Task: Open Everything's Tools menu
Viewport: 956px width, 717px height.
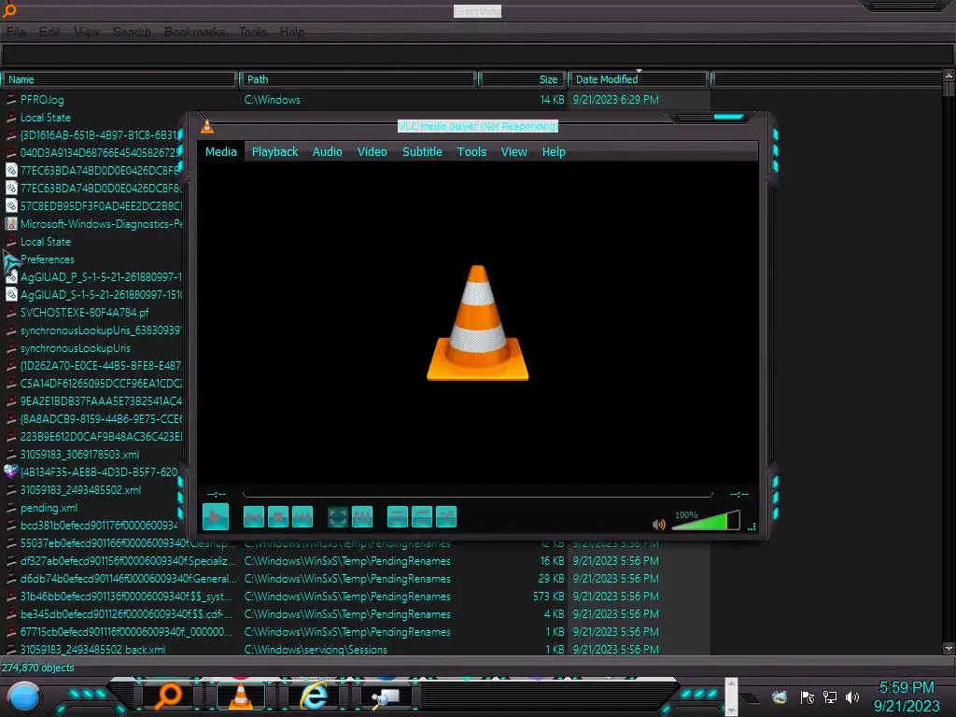Action: [x=252, y=32]
